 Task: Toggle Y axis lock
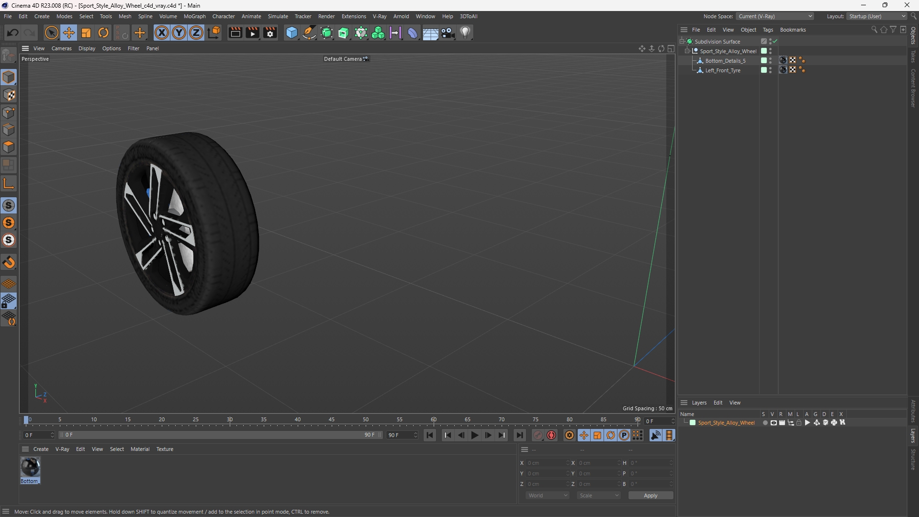(179, 33)
